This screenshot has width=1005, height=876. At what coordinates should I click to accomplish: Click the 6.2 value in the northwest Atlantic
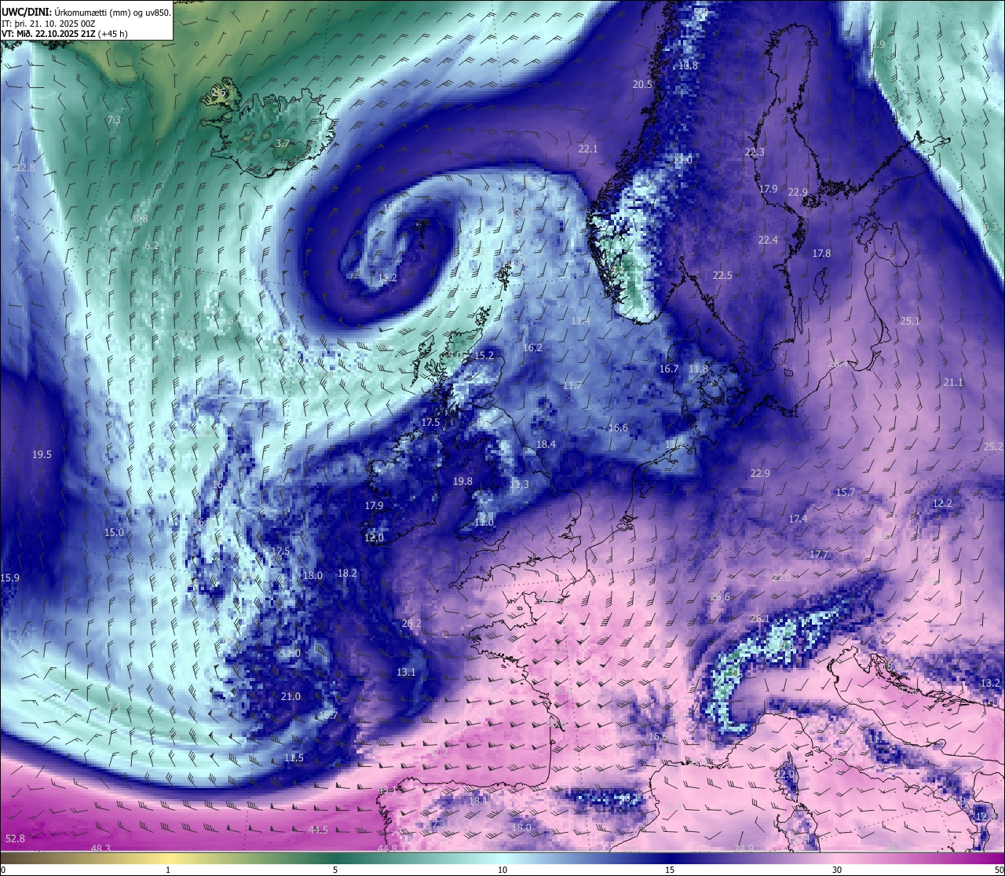click(x=152, y=246)
